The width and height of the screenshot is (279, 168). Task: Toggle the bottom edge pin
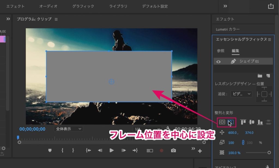click(264, 100)
